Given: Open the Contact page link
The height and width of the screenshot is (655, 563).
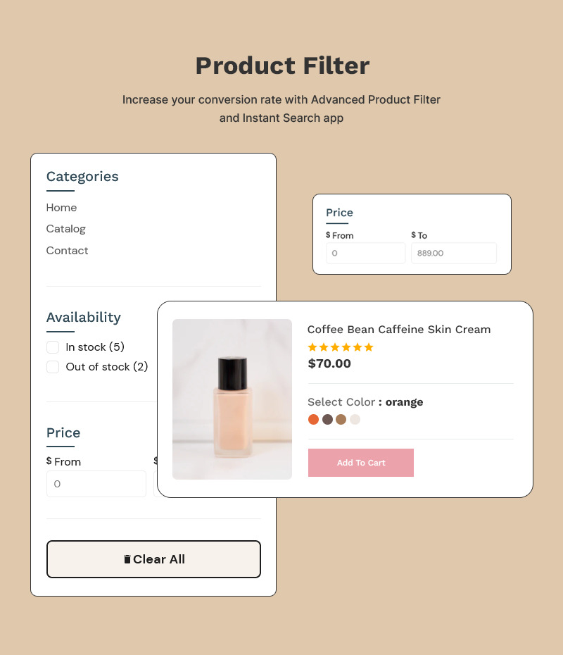Looking at the screenshot, I should click(67, 251).
